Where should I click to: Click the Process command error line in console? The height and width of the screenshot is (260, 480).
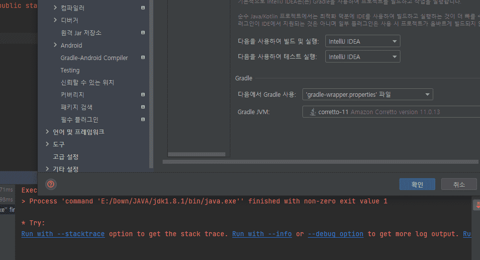(x=204, y=201)
